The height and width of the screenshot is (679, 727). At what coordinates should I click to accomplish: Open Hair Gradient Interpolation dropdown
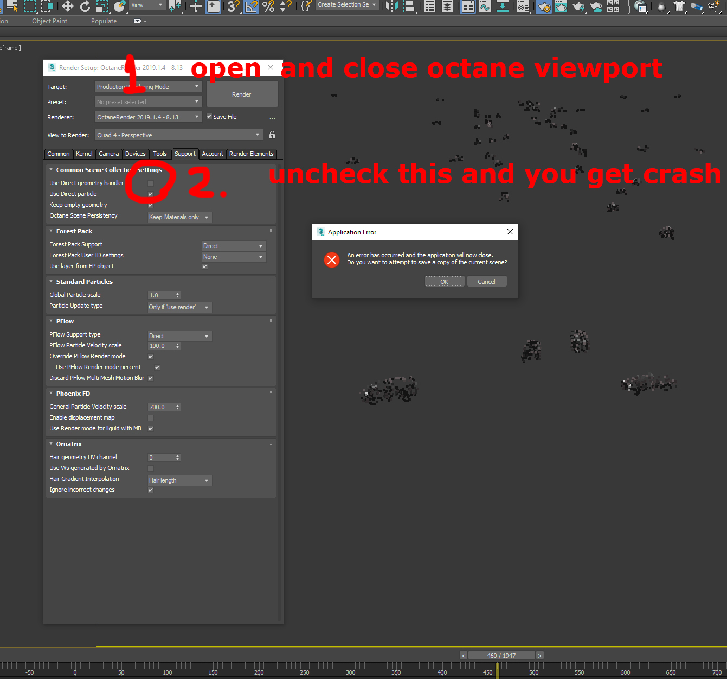179,480
